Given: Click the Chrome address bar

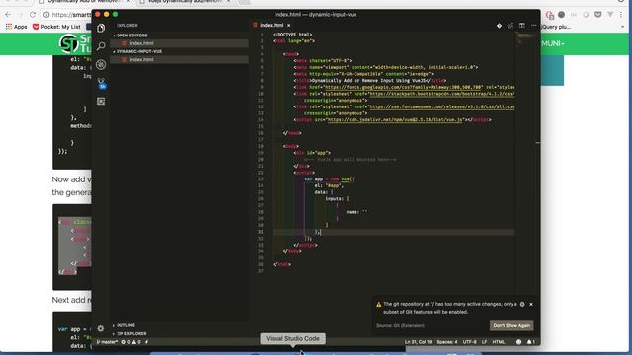Looking at the screenshot, I should [66, 15].
